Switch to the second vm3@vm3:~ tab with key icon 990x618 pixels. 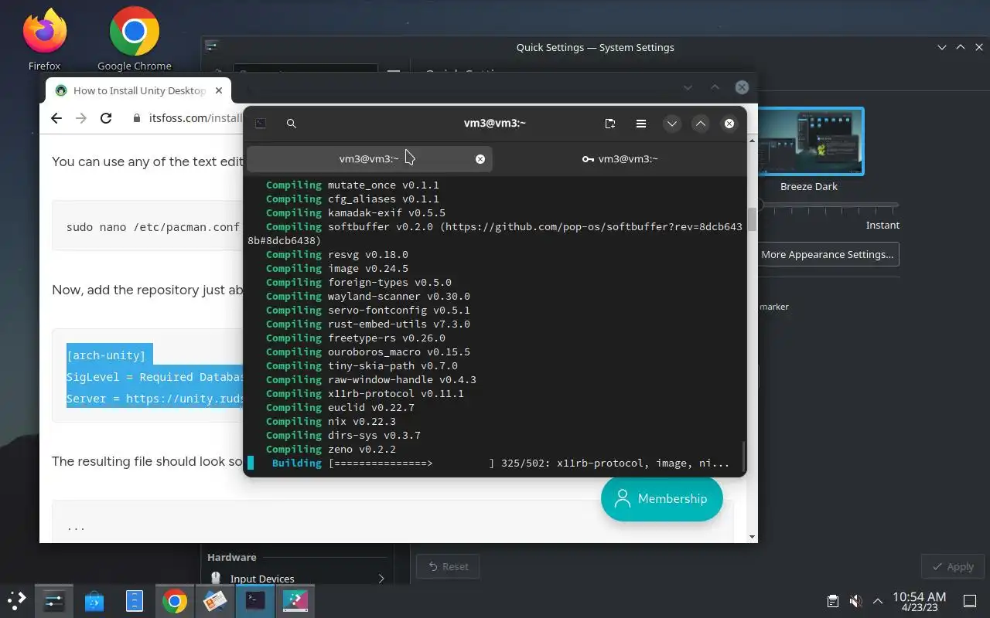(x=620, y=159)
